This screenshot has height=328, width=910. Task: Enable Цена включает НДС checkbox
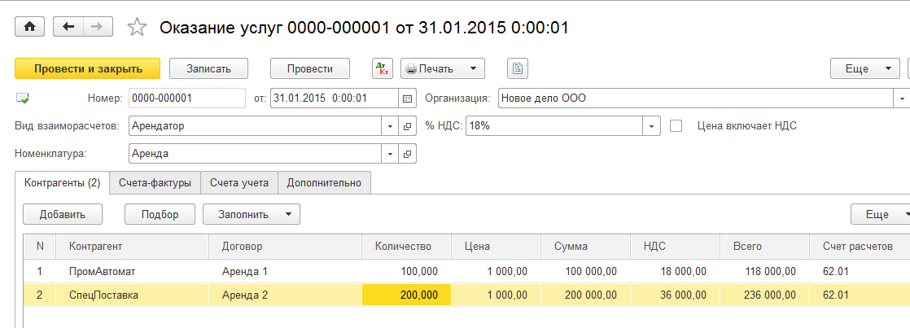tap(675, 126)
